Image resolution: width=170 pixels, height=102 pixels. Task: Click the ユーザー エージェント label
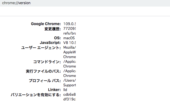point(41,48)
